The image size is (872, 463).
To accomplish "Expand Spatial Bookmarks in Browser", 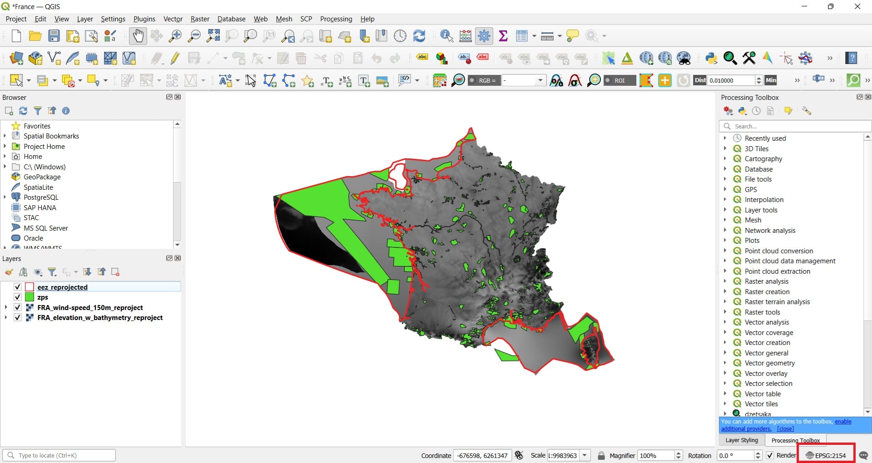I will point(5,136).
